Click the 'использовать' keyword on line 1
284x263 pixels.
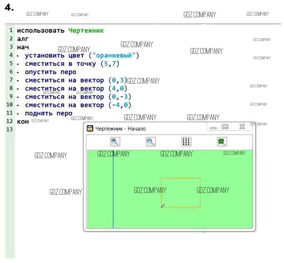[41, 31]
